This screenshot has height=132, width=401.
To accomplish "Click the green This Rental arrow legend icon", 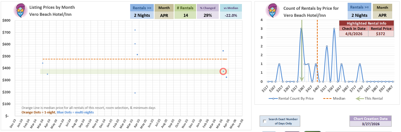I will tap(359, 99).
